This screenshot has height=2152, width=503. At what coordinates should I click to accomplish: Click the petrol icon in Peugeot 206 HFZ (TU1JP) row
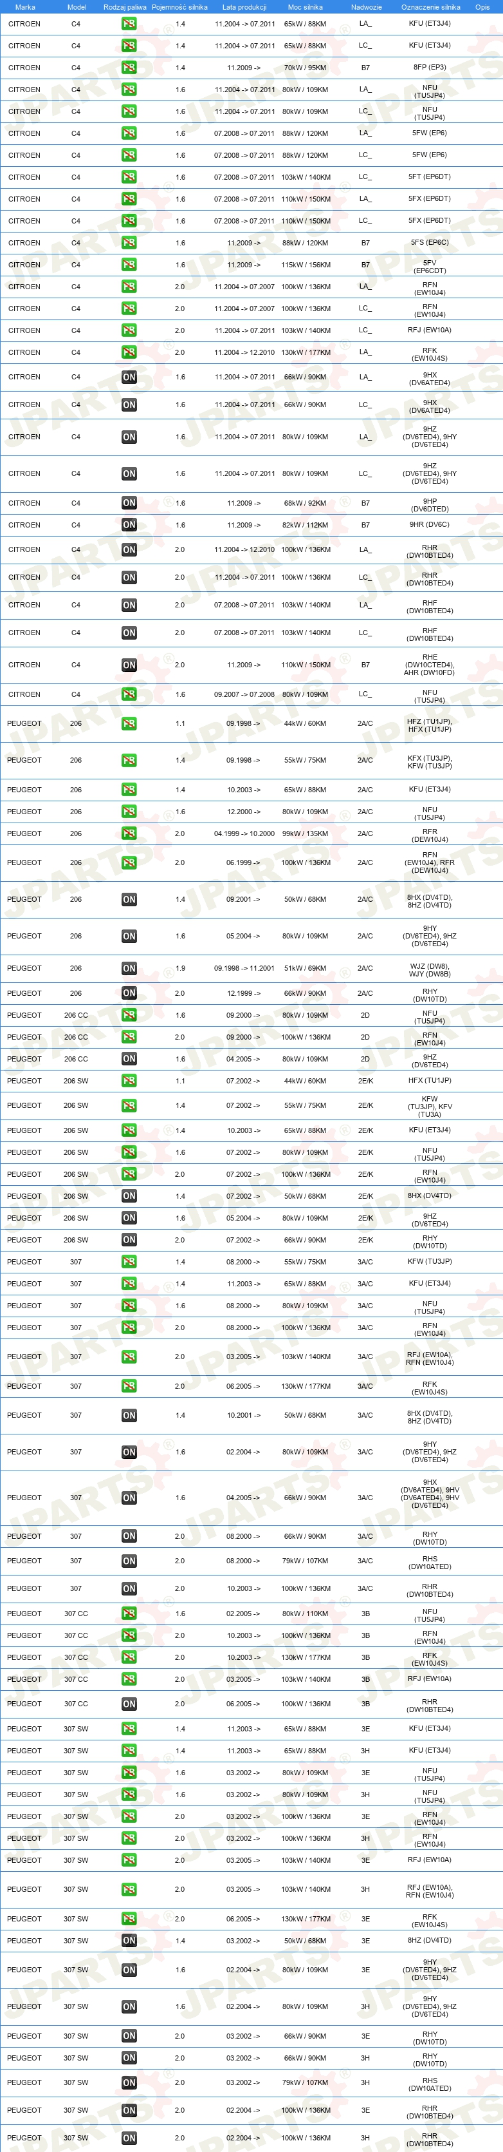[x=129, y=723]
